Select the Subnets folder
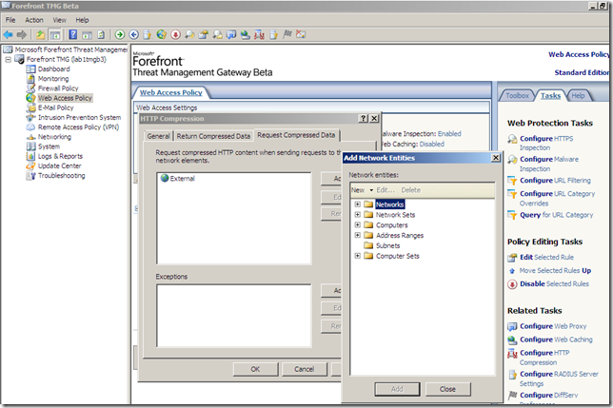This screenshot has width=613, height=408. coord(387,245)
